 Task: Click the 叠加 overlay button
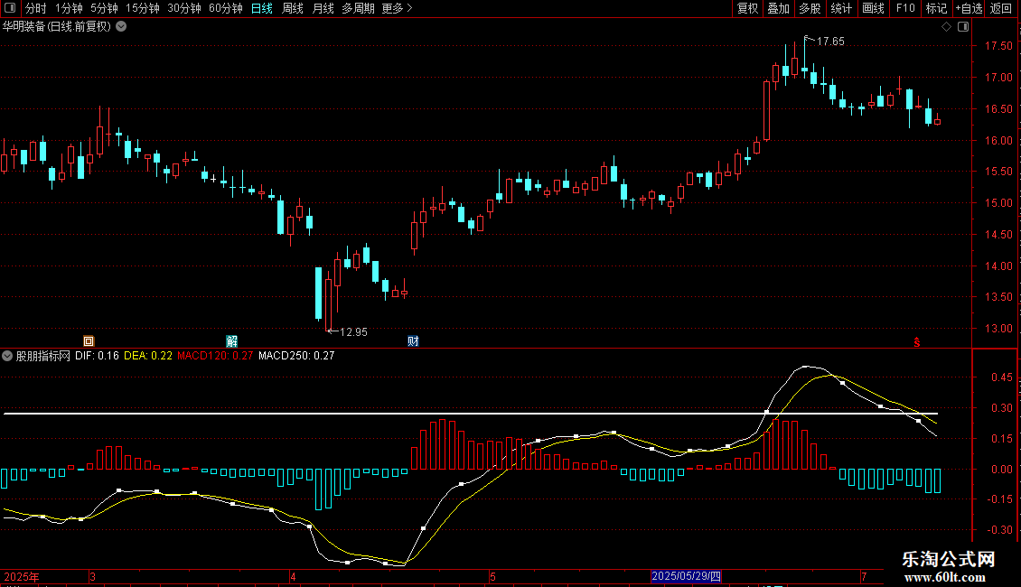778,8
